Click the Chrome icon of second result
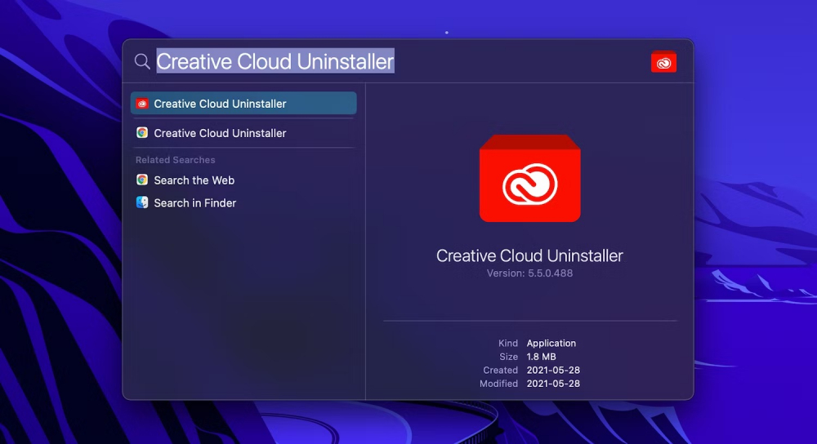This screenshot has height=444, width=817. (142, 133)
